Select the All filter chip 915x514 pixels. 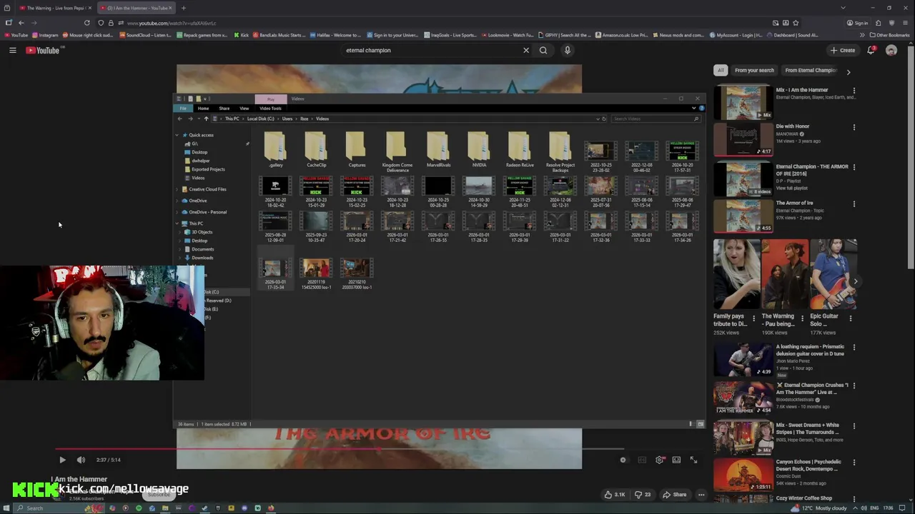click(x=721, y=70)
